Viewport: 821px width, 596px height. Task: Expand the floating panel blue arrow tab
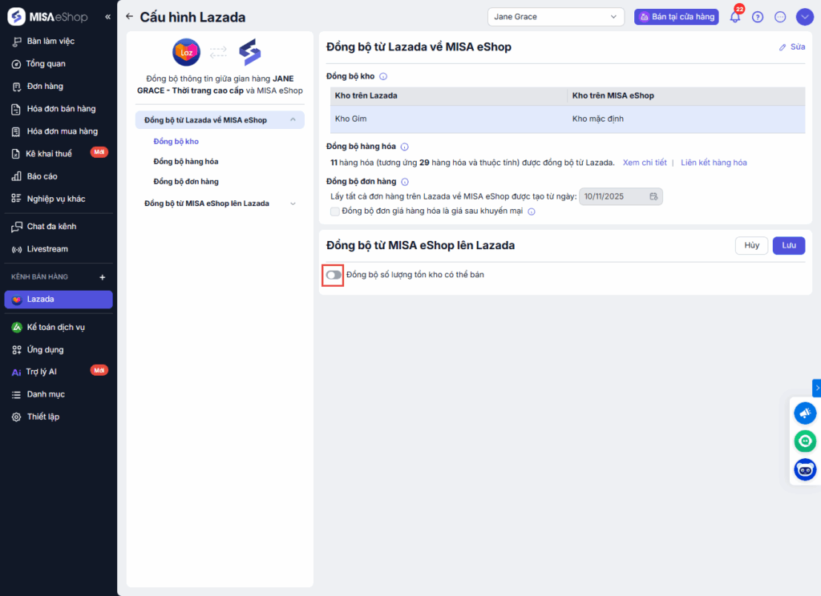pos(817,389)
